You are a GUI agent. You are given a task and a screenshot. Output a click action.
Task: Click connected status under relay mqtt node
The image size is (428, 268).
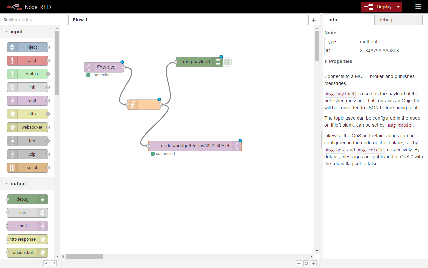click(x=163, y=154)
